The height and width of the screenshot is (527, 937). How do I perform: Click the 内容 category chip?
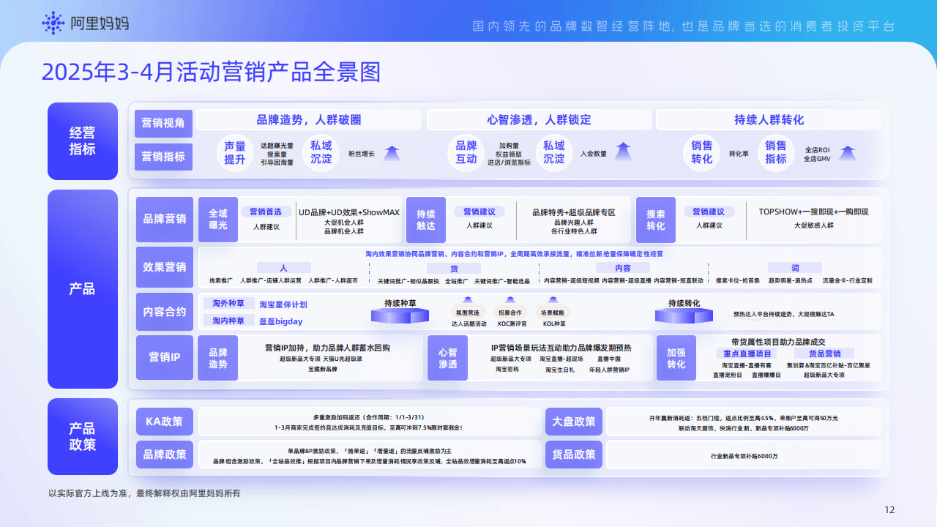[x=623, y=268]
